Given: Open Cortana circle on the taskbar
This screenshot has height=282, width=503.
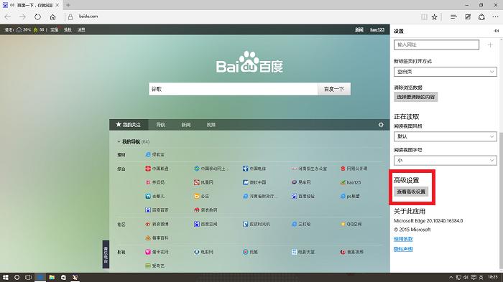Looking at the screenshot, I should pyautogui.click(x=17, y=277).
